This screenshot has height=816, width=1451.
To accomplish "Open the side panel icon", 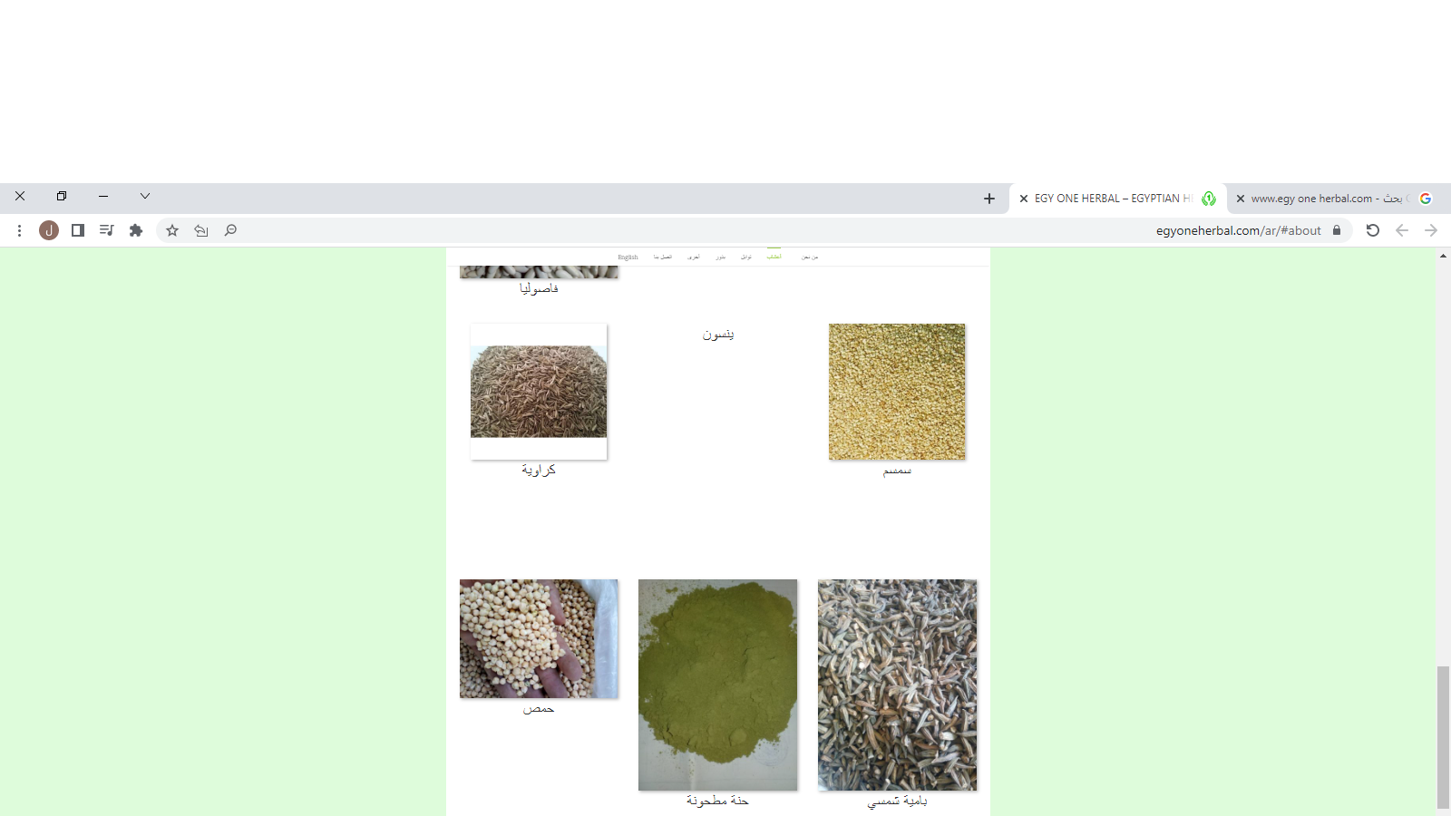I will [x=78, y=230].
